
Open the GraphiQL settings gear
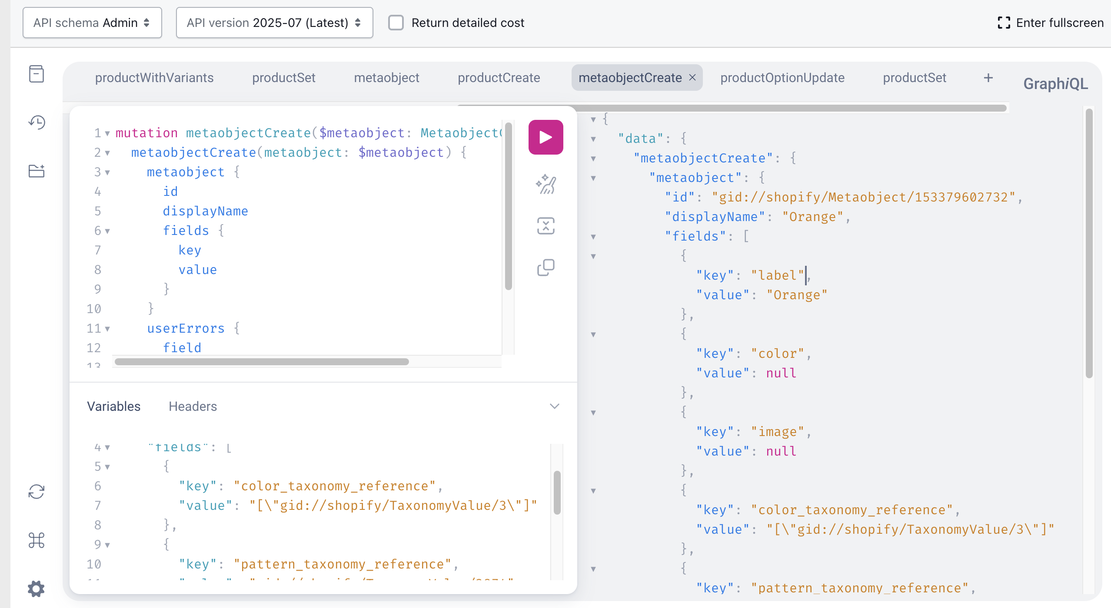coord(37,588)
